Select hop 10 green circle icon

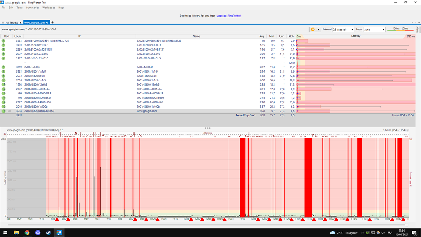tap(3, 80)
